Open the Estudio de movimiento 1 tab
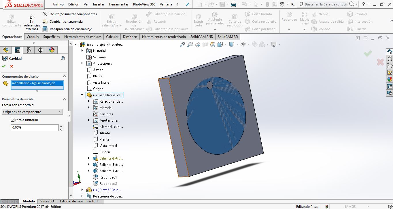This screenshot has height=209, width=393. tap(79, 201)
